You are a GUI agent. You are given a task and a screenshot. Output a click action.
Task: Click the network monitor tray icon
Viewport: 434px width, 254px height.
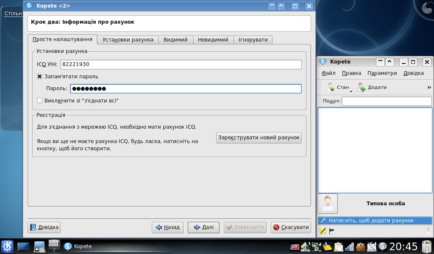coord(316,246)
